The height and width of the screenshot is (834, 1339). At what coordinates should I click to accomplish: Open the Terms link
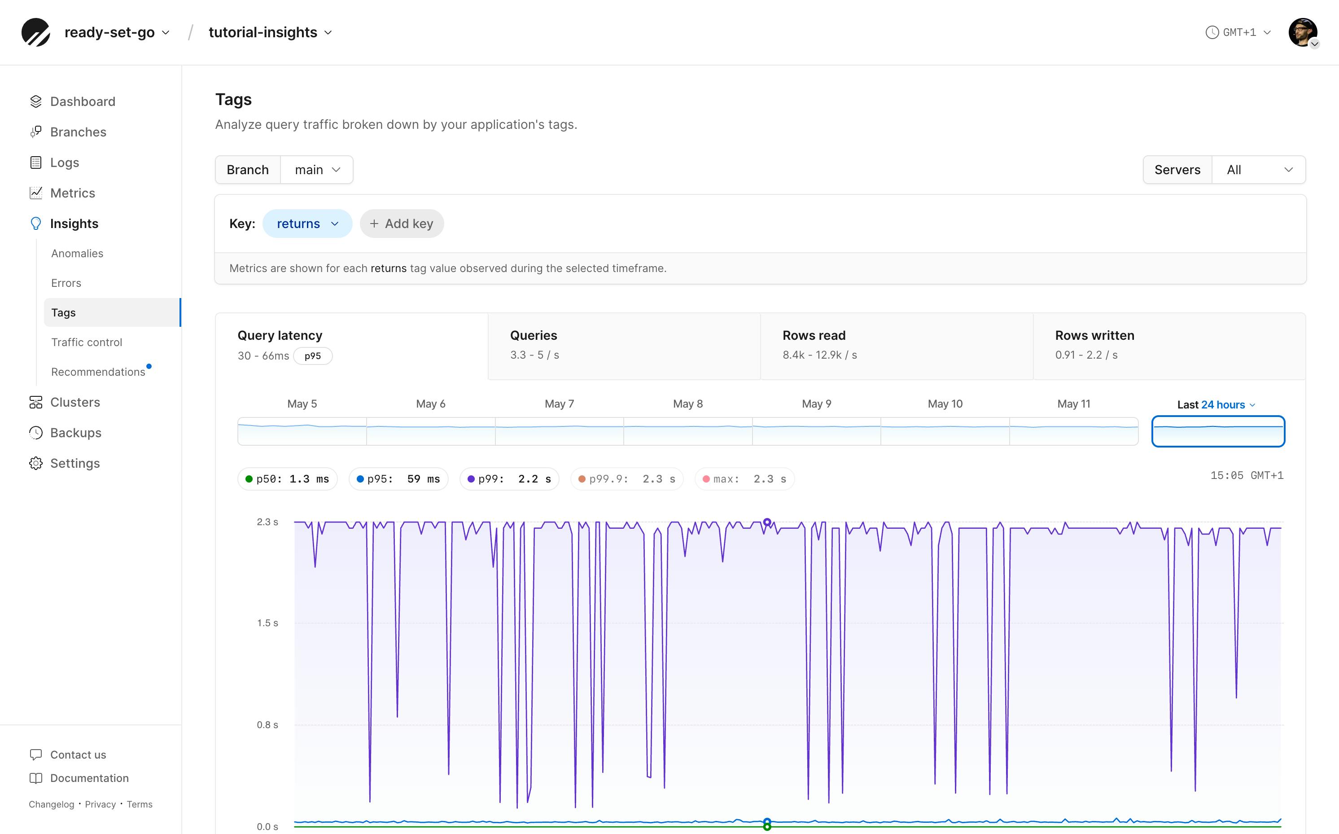click(x=140, y=804)
